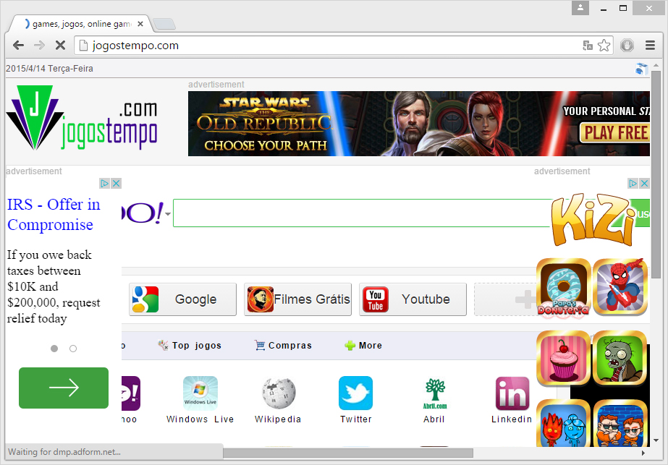Screen dimensions: 668x465
Task: Focus the green-bordered search input field
Action: tap(362, 213)
